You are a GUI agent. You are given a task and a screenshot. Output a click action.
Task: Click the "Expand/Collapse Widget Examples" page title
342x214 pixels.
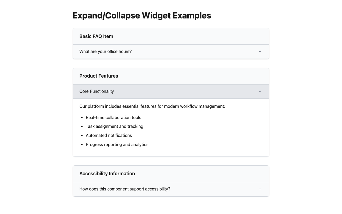pyautogui.click(x=142, y=16)
